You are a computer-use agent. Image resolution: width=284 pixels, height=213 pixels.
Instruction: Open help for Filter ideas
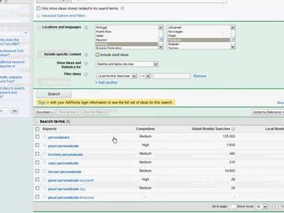click(x=86, y=75)
